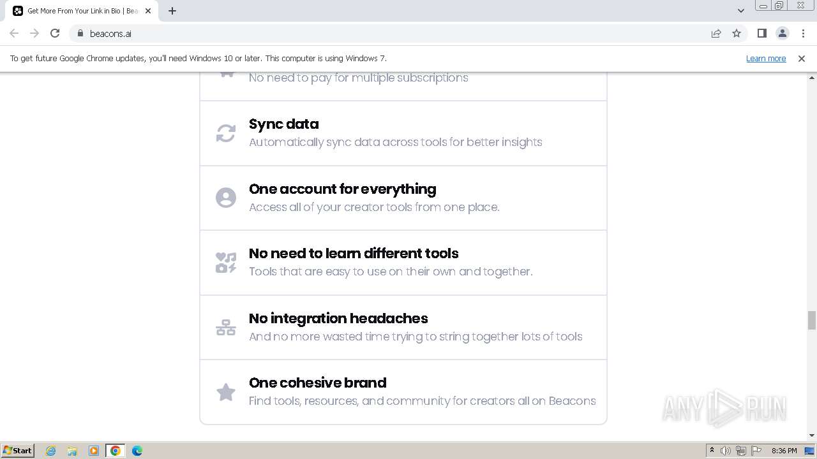
Task: Open the Windows Start menu
Action: [18, 450]
